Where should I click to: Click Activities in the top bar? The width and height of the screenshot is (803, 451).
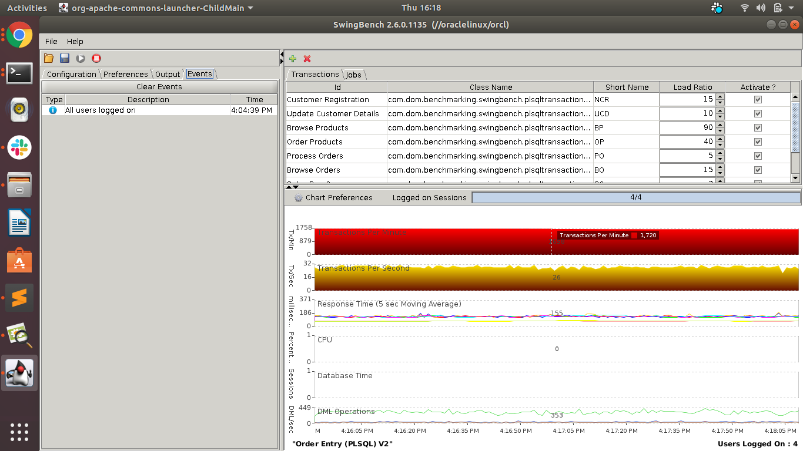[27, 8]
